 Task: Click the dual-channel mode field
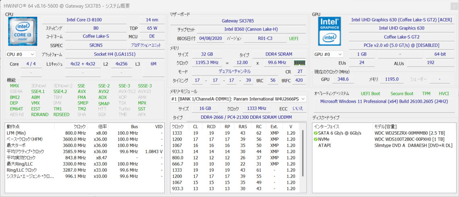coord(235,71)
